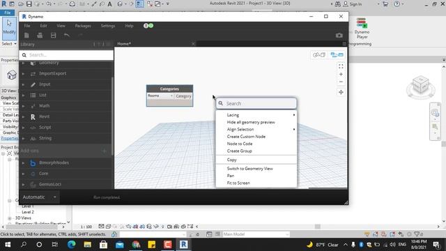Click the Open file icon in Dynamo toolbar

click(x=40, y=36)
